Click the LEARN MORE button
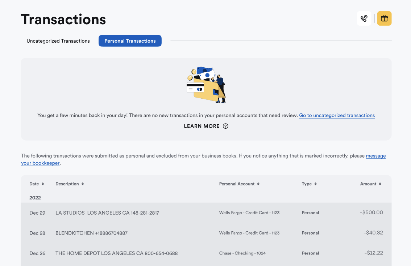 pos(202,126)
